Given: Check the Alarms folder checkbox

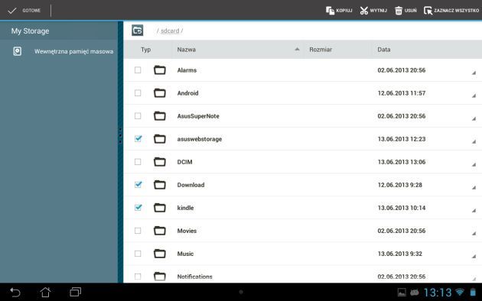Looking at the screenshot, I should coord(138,70).
